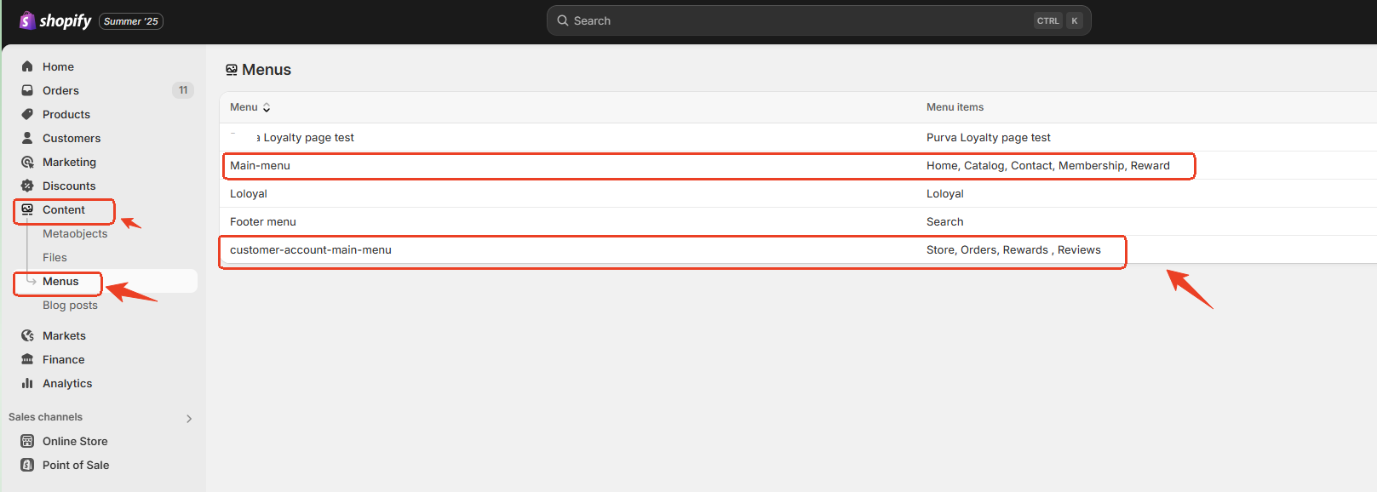Open the Loloyal menu
Image resolution: width=1377 pixels, height=492 pixels.
click(x=249, y=193)
